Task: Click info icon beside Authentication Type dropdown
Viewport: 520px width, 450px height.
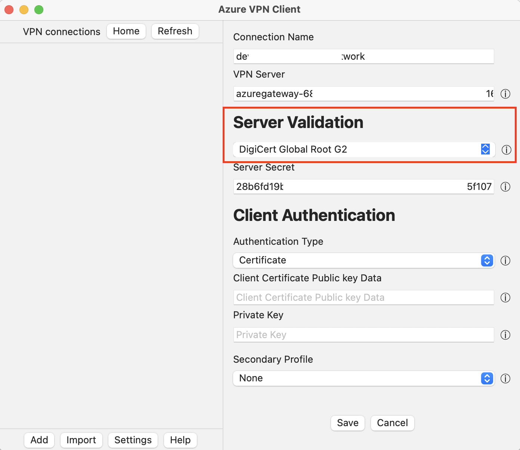Action: (505, 260)
